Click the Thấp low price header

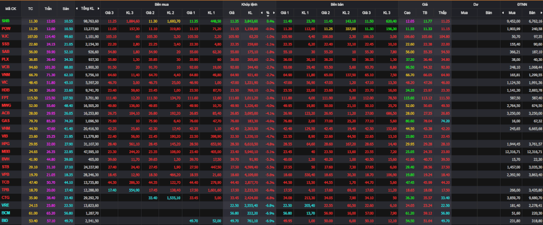click(442, 13)
